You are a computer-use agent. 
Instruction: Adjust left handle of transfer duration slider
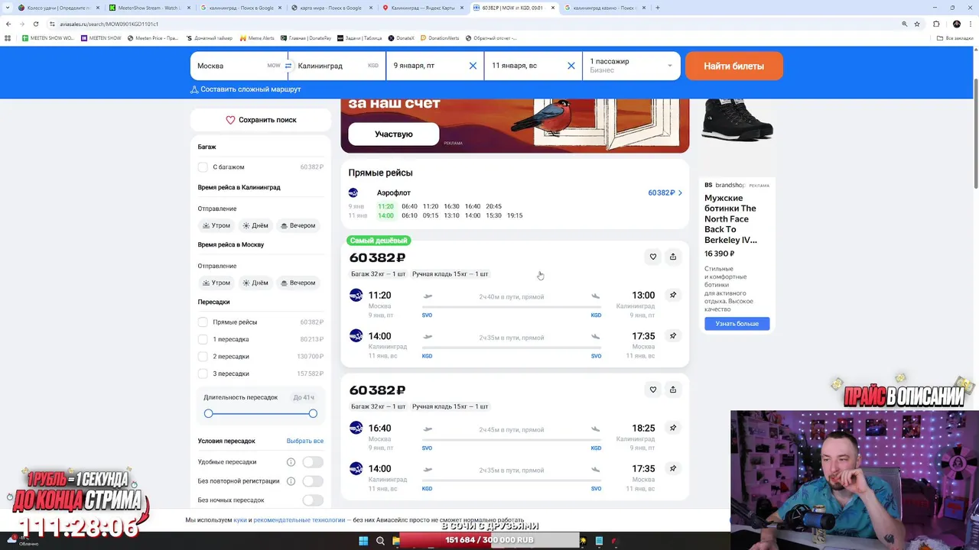click(x=208, y=413)
